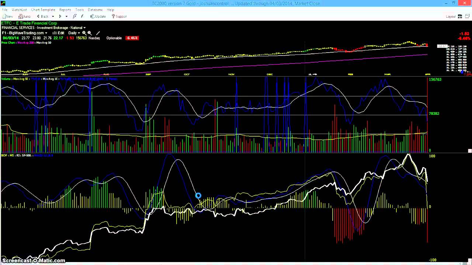Open the Help menu
The width and height of the screenshot is (472, 265).
pyautogui.click(x=110, y=10)
